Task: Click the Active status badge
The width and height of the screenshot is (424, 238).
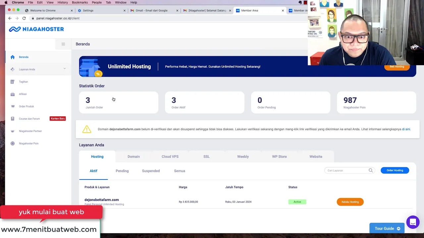Action: [x=297, y=202]
